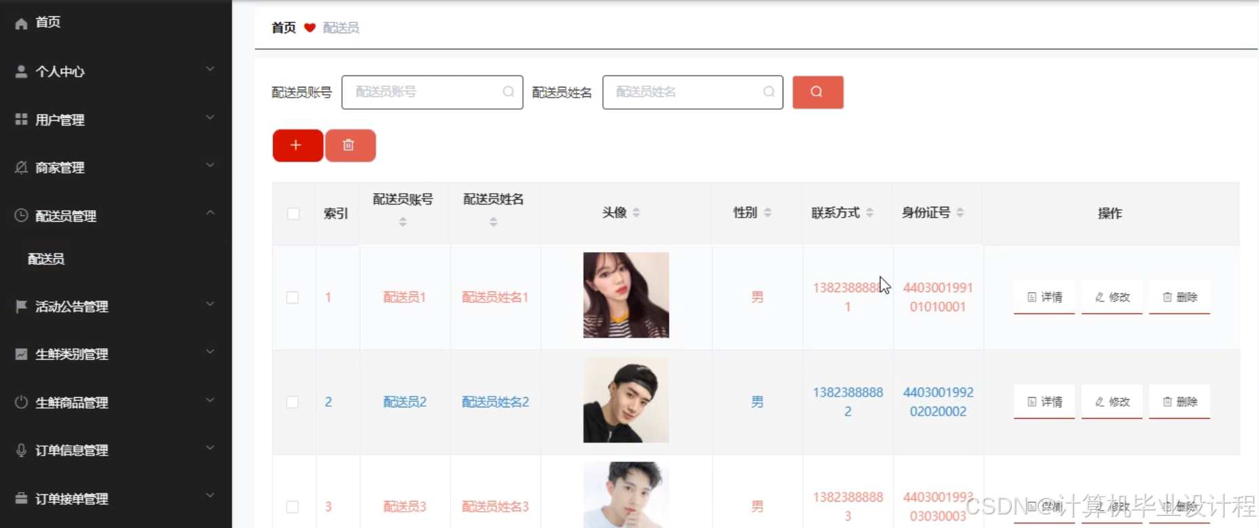Image resolution: width=1259 pixels, height=528 pixels.
Task: Click avatar photo of 配送员1
Action: [x=626, y=295]
